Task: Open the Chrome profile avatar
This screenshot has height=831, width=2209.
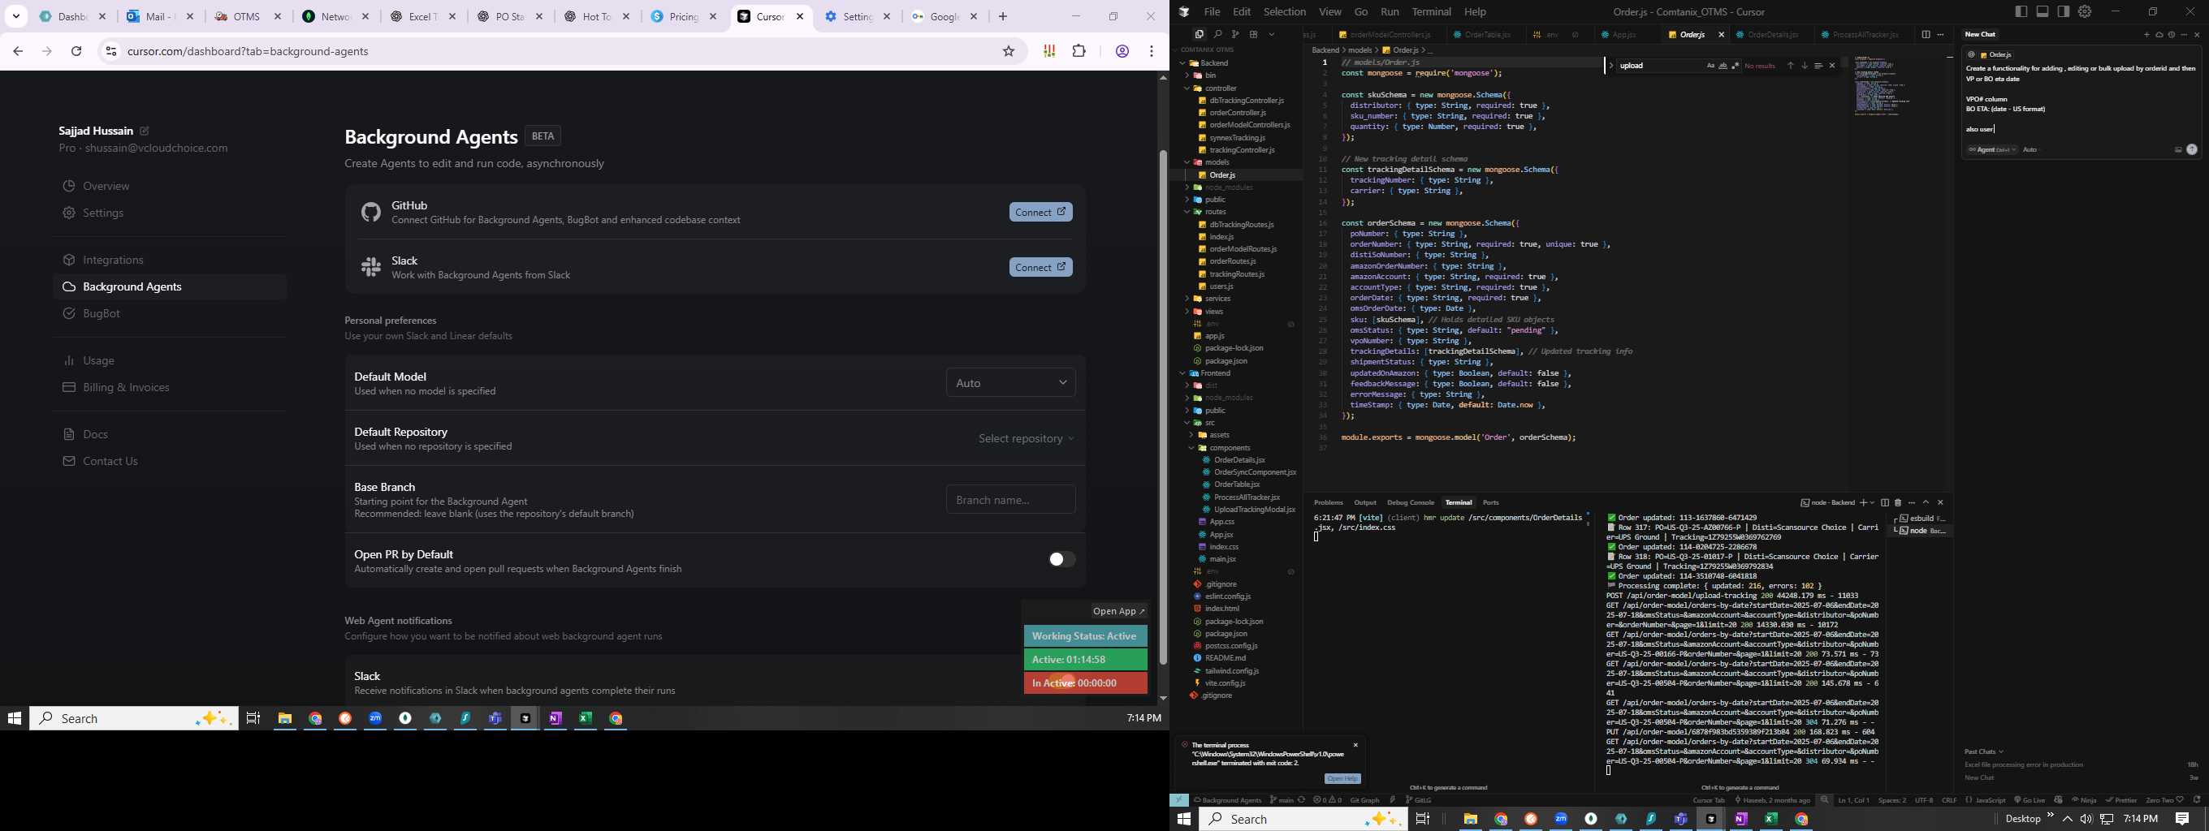Action: pyautogui.click(x=1122, y=51)
